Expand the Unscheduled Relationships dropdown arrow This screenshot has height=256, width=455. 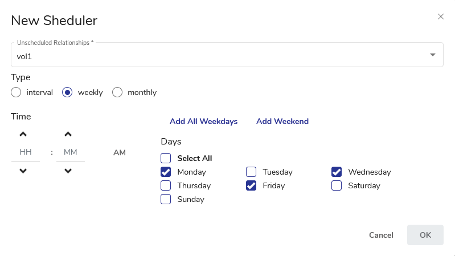click(432, 55)
